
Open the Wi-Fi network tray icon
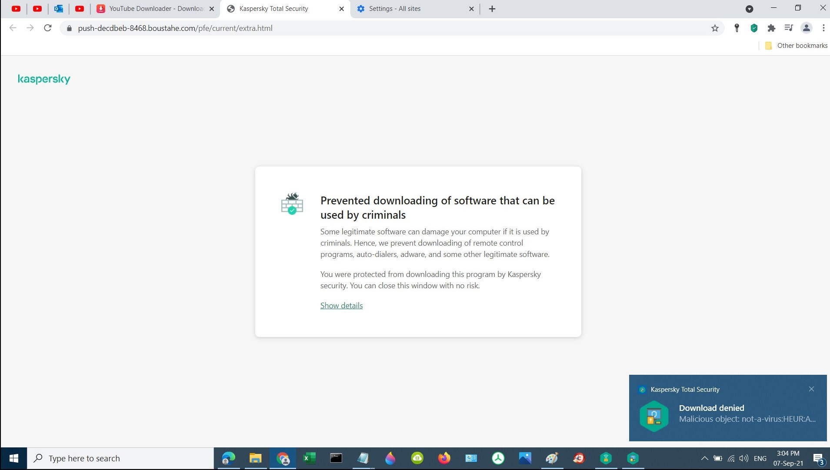coord(731,458)
